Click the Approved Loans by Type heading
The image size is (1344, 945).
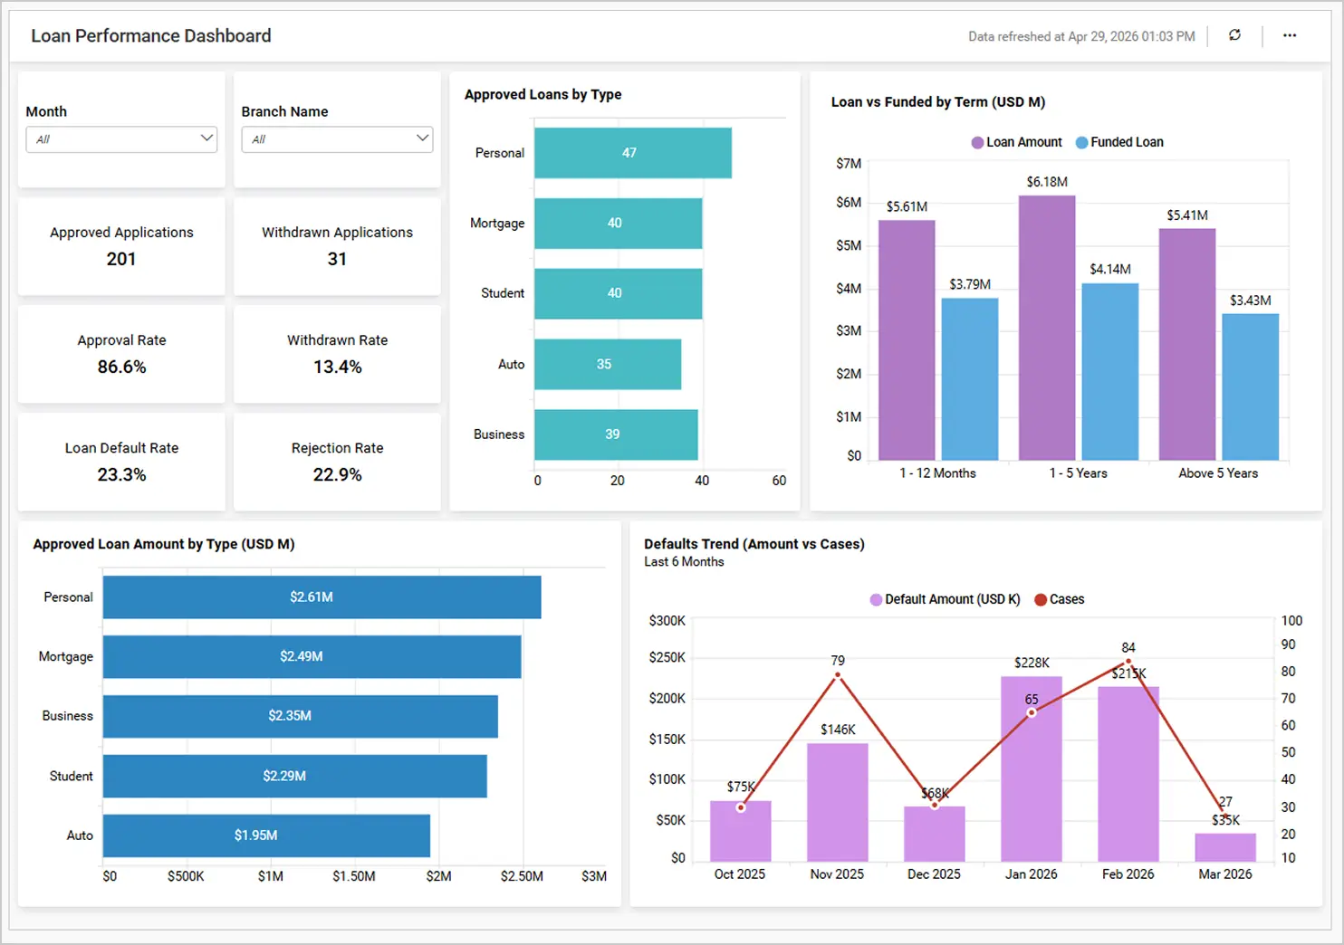pos(543,94)
